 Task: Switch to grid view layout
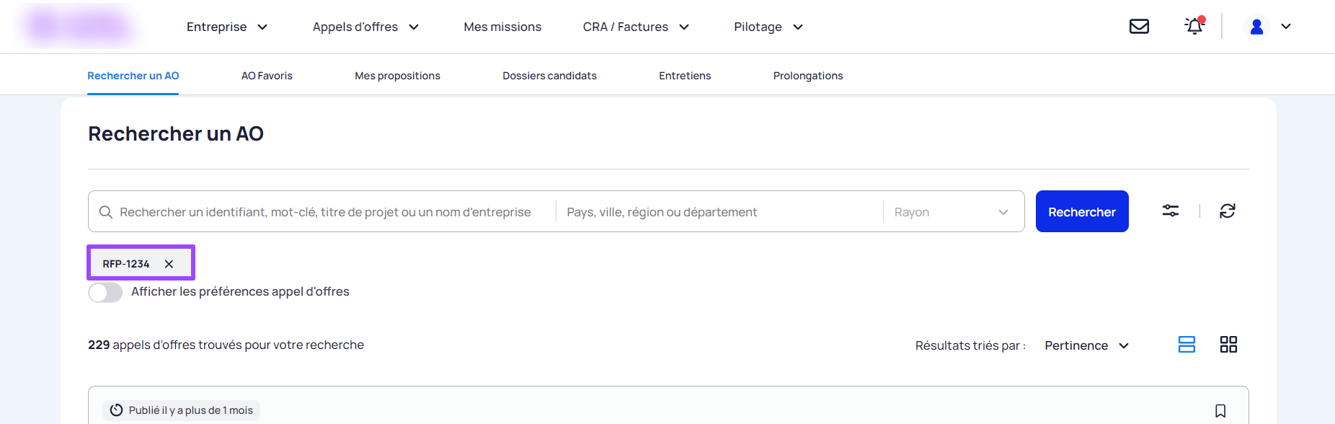(x=1228, y=345)
